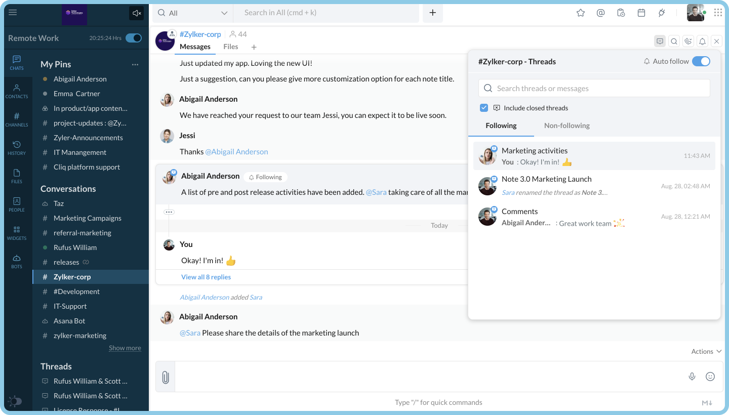
Task: Disable the Auto follow toggle
Action: 701,61
